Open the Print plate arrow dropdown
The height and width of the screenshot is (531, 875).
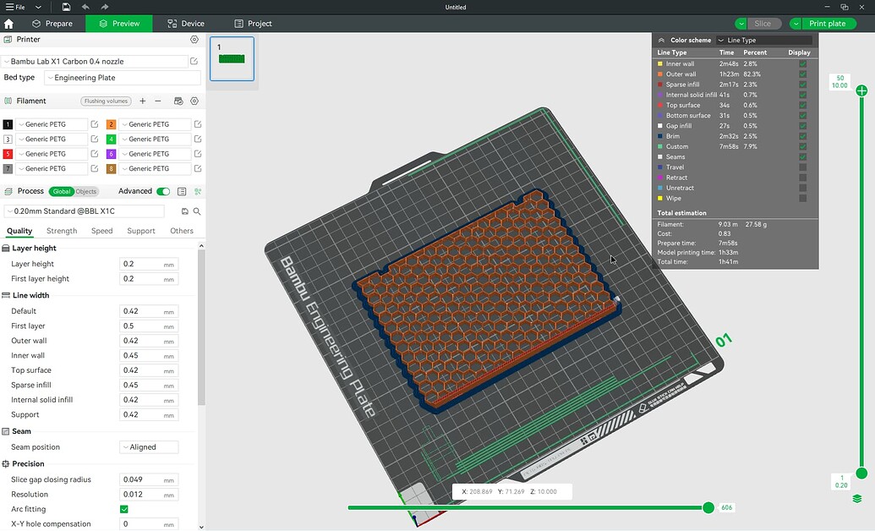[796, 24]
